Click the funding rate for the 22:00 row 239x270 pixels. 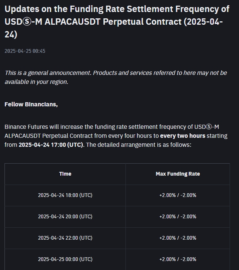click(x=178, y=238)
